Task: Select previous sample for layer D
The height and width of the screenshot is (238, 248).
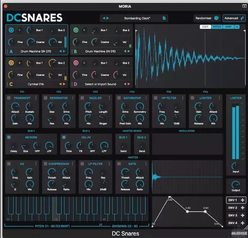Action: click(125, 84)
